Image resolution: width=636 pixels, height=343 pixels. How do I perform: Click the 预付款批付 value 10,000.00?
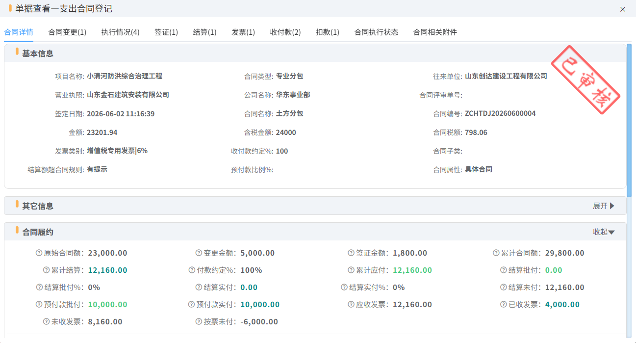point(108,305)
